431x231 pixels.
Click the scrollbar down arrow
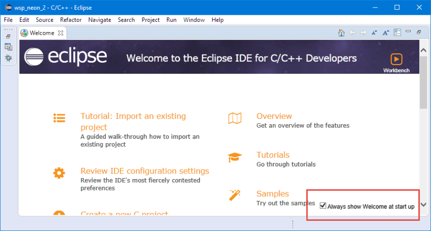click(x=423, y=205)
